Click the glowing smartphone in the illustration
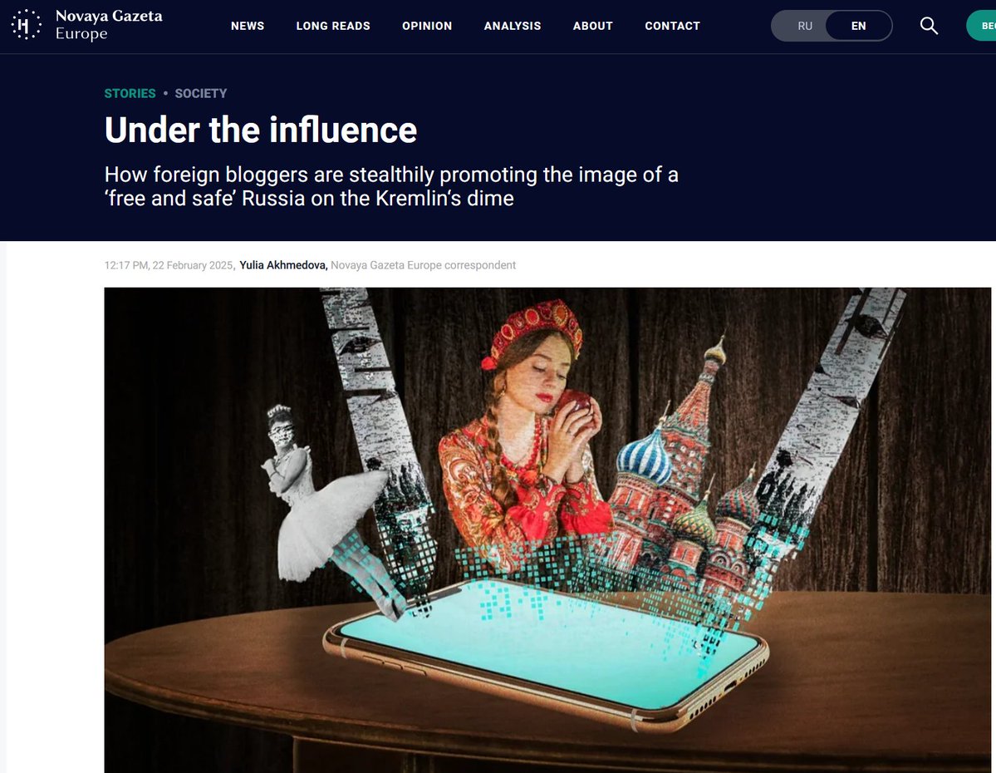This screenshot has height=773, width=996. tap(547, 652)
